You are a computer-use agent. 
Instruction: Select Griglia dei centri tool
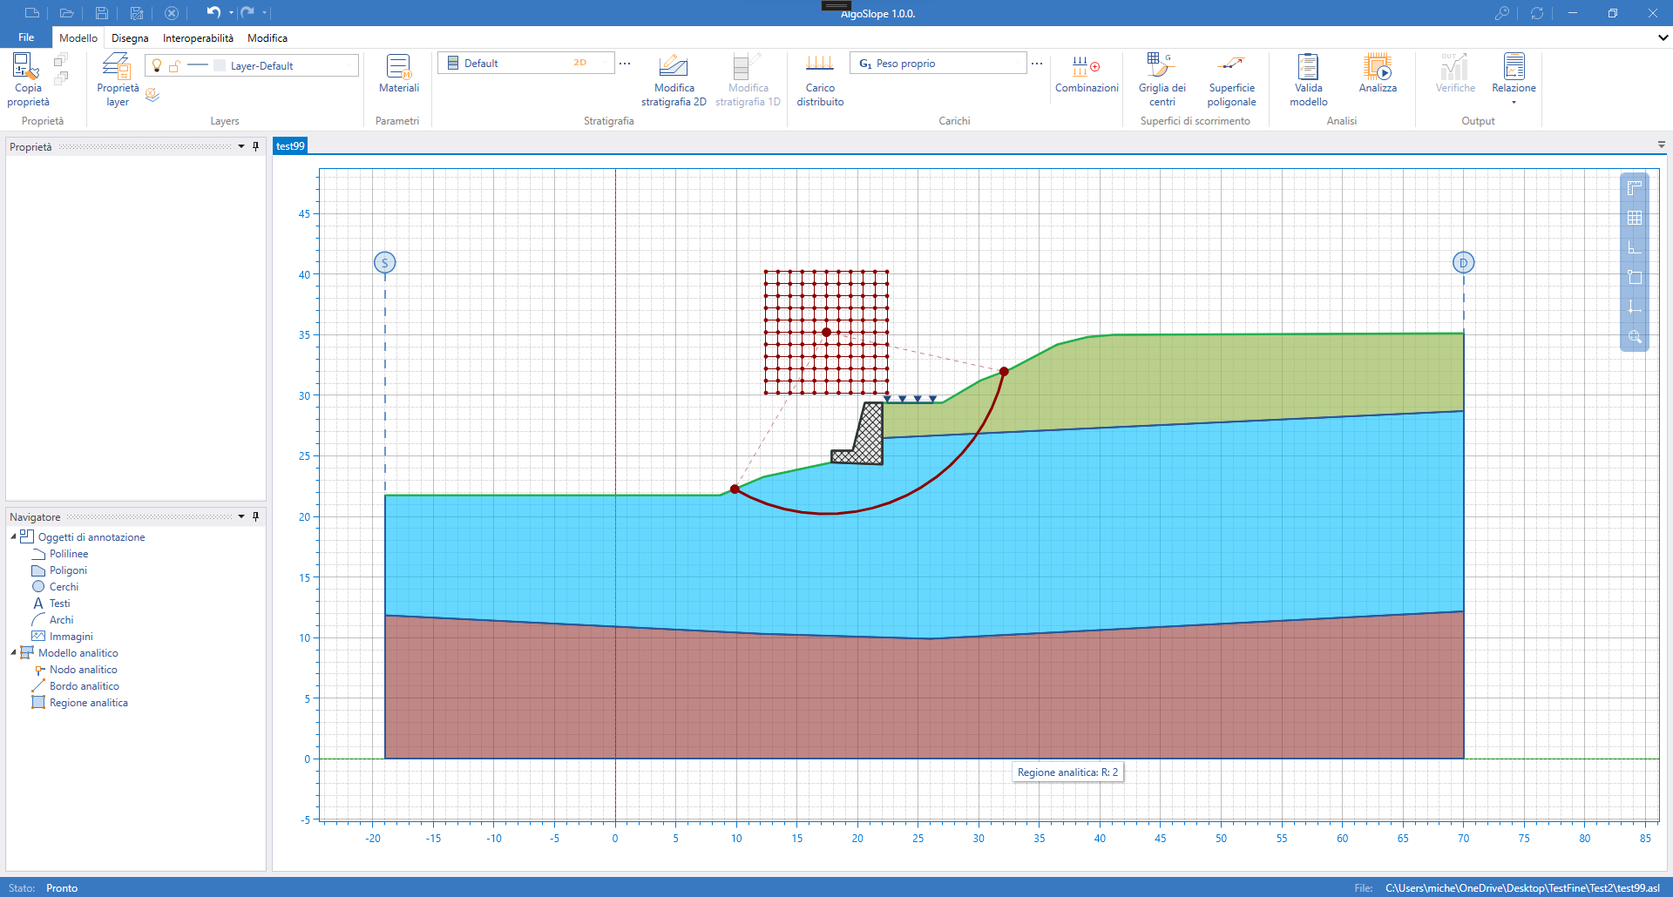[1162, 80]
